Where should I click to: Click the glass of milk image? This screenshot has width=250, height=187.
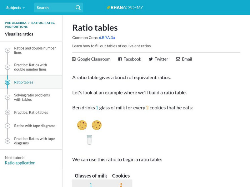pos(89,140)
